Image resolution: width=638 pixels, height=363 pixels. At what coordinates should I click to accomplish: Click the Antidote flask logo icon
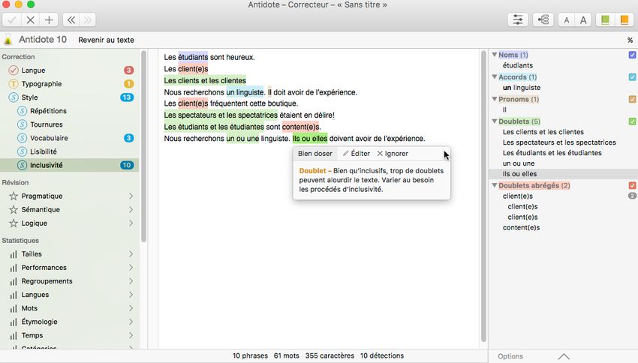8,40
